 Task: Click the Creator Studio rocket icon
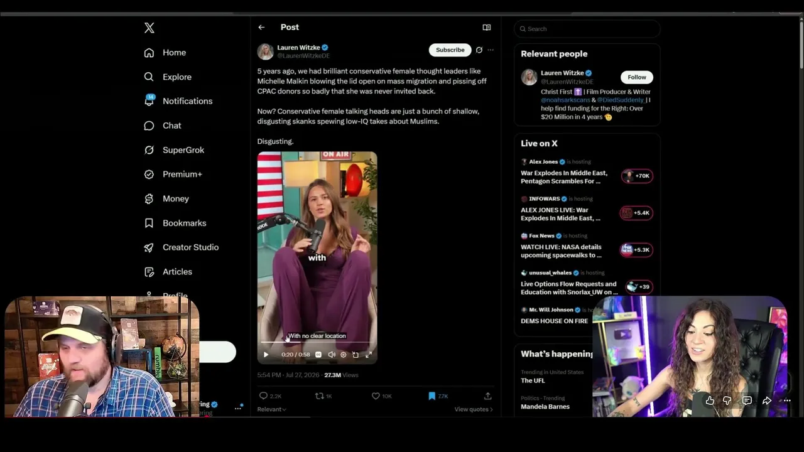pyautogui.click(x=149, y=247)
